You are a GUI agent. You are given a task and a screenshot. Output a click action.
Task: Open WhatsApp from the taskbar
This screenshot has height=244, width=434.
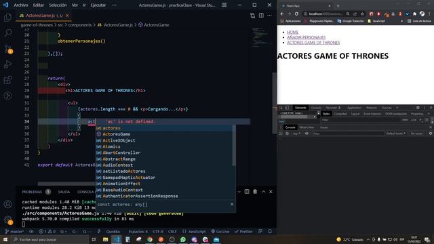point(183,239)
